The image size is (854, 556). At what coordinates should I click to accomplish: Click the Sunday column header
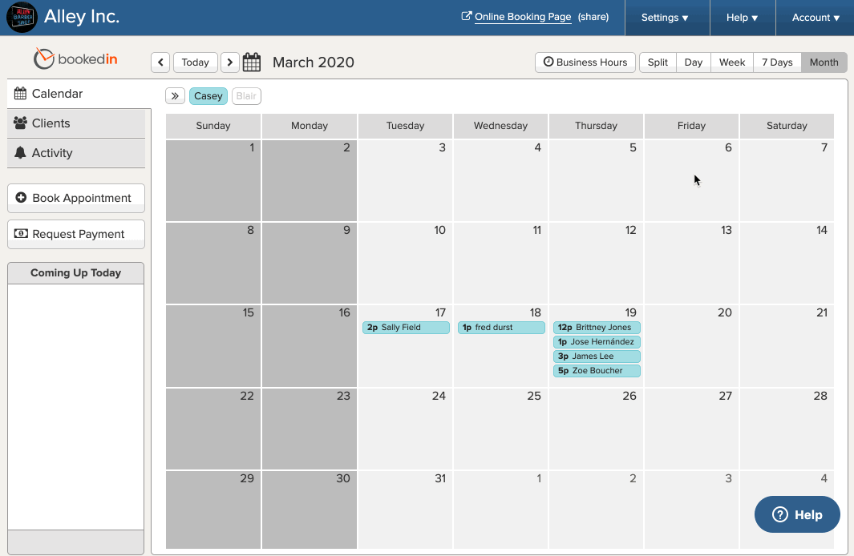213,126
